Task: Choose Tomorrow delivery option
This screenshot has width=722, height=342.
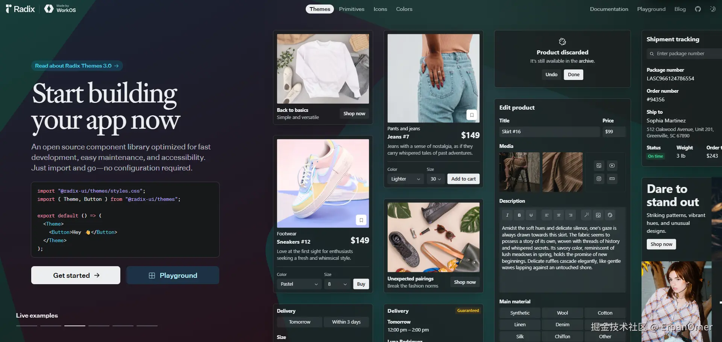Action: (x=300, y=322)
